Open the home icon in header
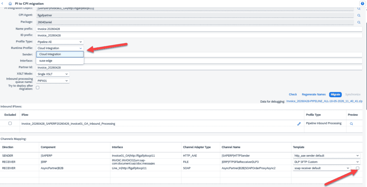This screenshot has width=367, height=187. 10,4
